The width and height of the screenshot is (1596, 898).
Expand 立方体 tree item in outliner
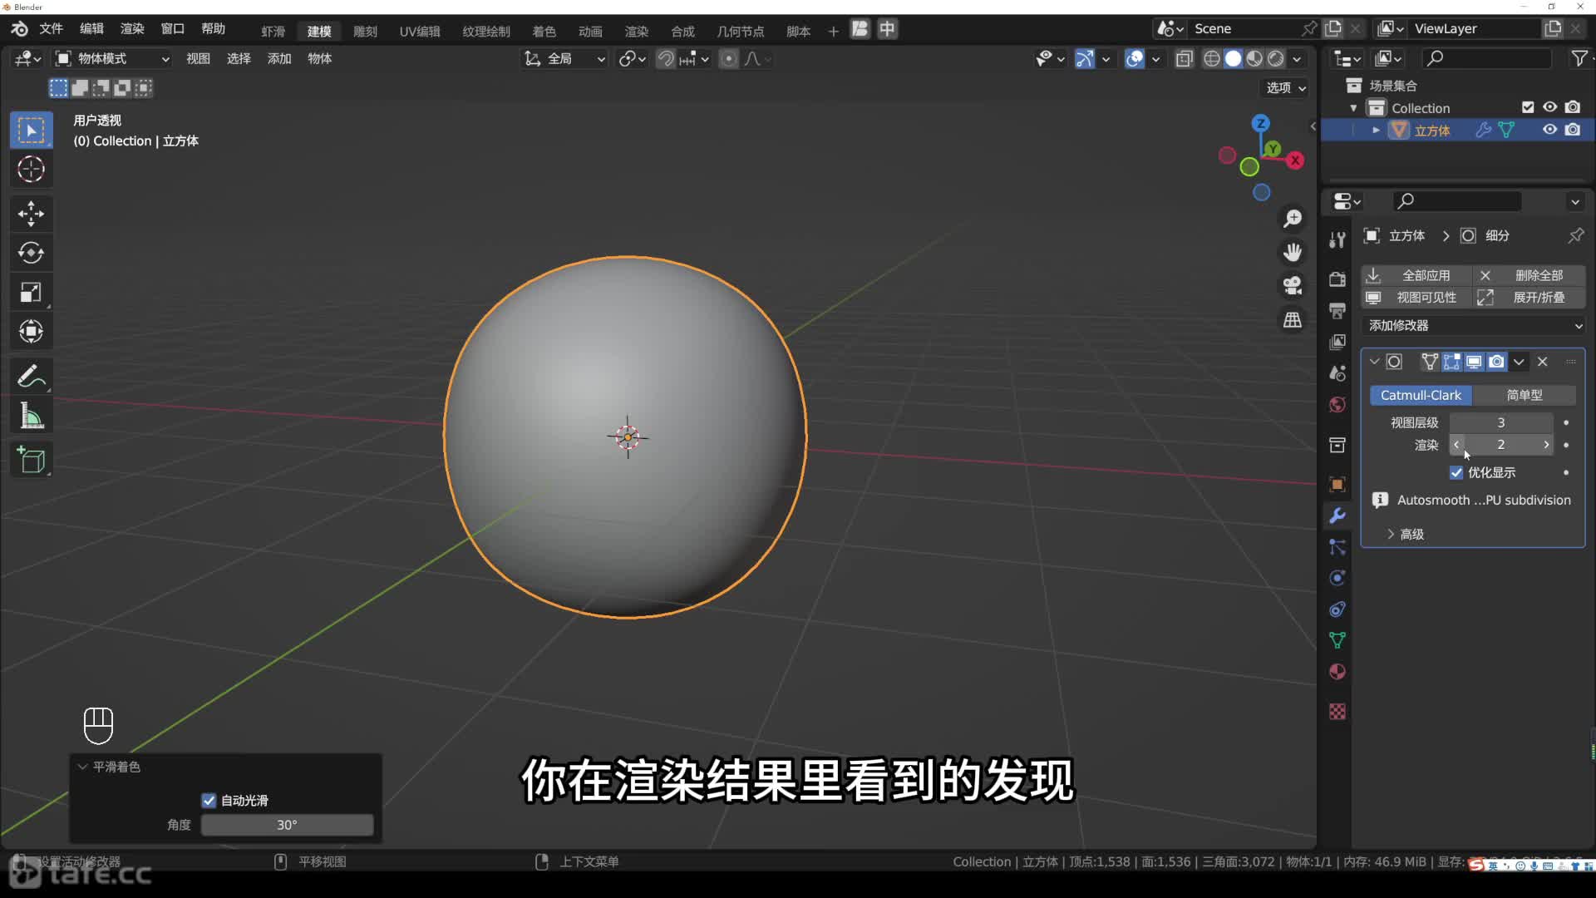(x=1376, y=131)
